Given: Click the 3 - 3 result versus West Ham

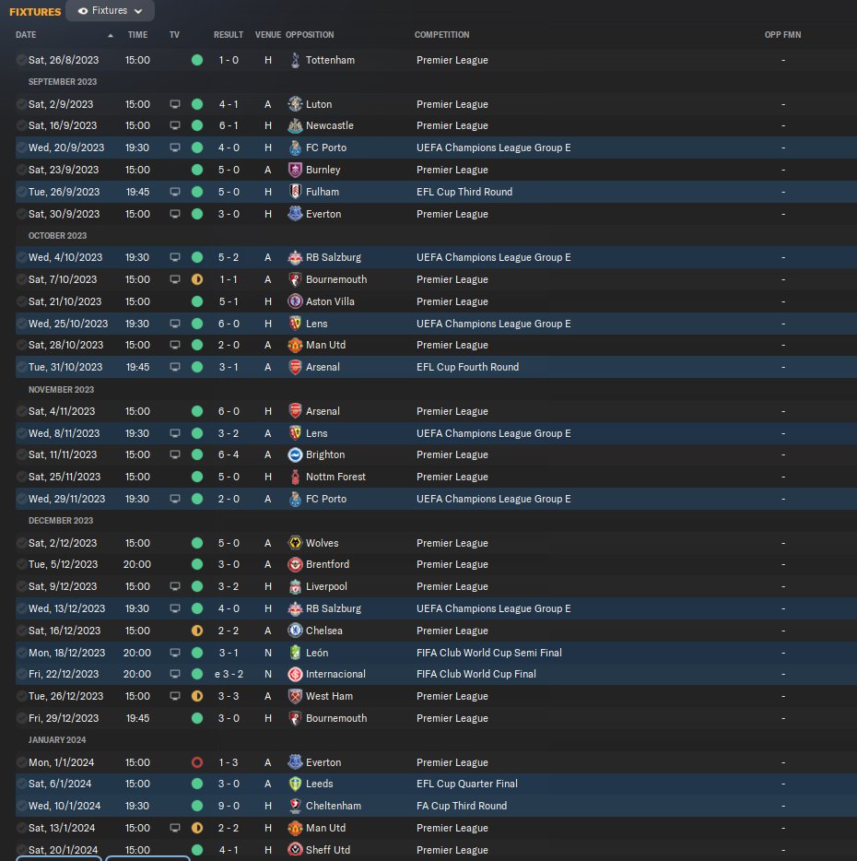Looking at the screenshot, I should [x=229, y=696].
